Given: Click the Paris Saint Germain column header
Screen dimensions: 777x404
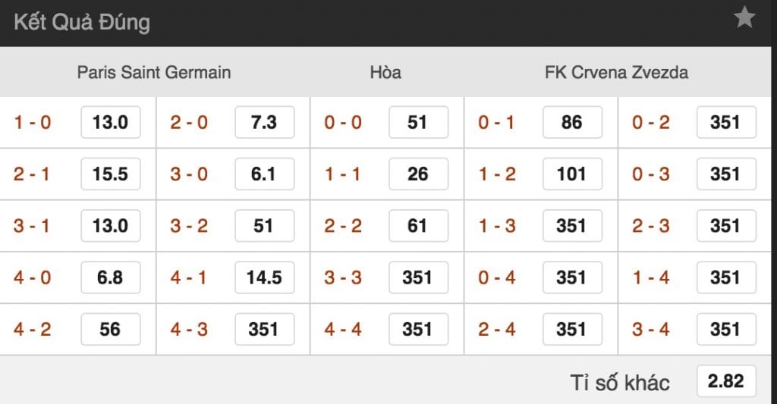Looking at the screenshot, I should 154,73.
